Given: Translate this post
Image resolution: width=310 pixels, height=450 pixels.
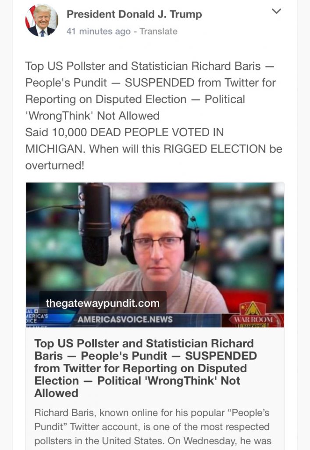Looking at the screenshot, I should 159,31.
